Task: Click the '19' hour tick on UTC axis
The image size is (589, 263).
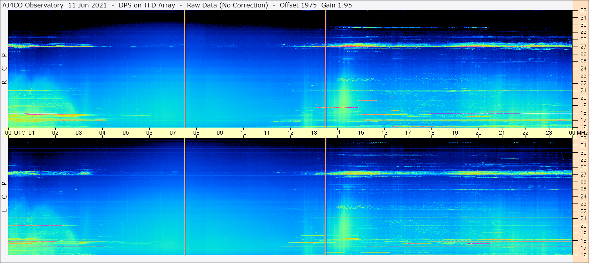Action: point(455,133)
